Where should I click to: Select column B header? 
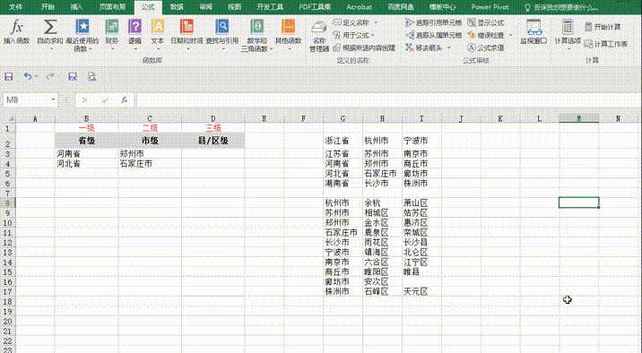coord(86,118)
